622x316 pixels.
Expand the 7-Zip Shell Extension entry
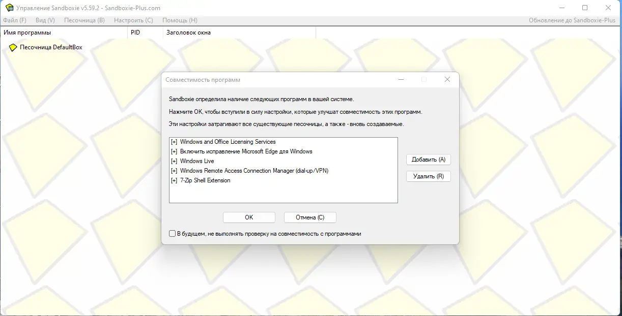coord(174,181)
